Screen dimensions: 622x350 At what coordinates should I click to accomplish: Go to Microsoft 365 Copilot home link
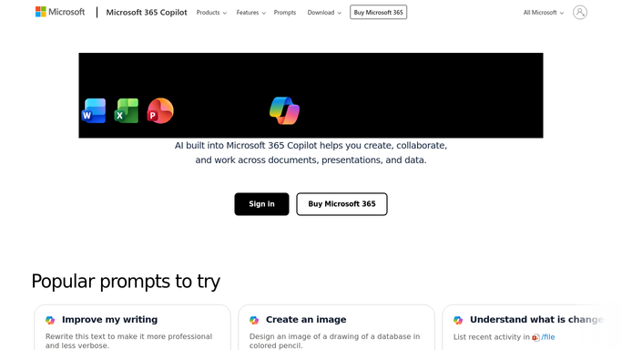(x=147, y=12)
